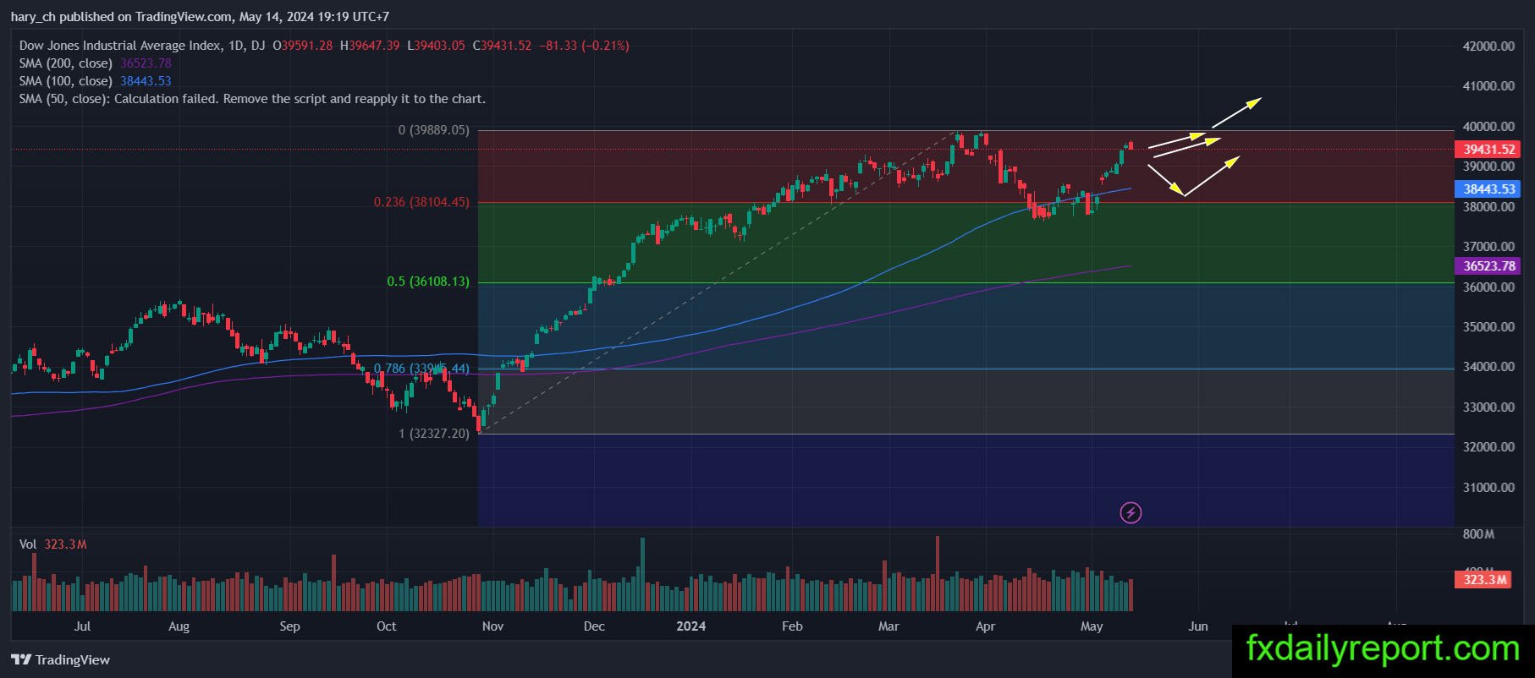This screenshot has width=1535, height=678.
Task: Click the Dec label on time axis
Action: click(x=594, y=626)
